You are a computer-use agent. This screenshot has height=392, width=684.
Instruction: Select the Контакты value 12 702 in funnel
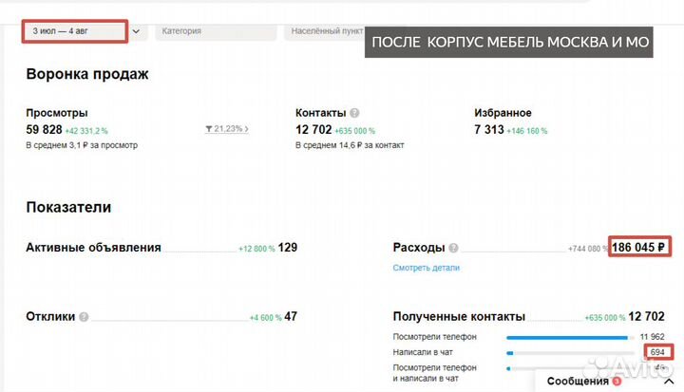(x=313, y=129)
